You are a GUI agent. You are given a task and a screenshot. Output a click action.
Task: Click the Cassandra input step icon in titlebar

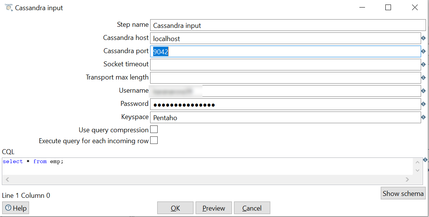[8, 7]
